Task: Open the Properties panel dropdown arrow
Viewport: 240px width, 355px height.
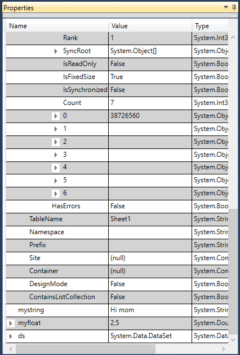Action: tap(226, 7)
